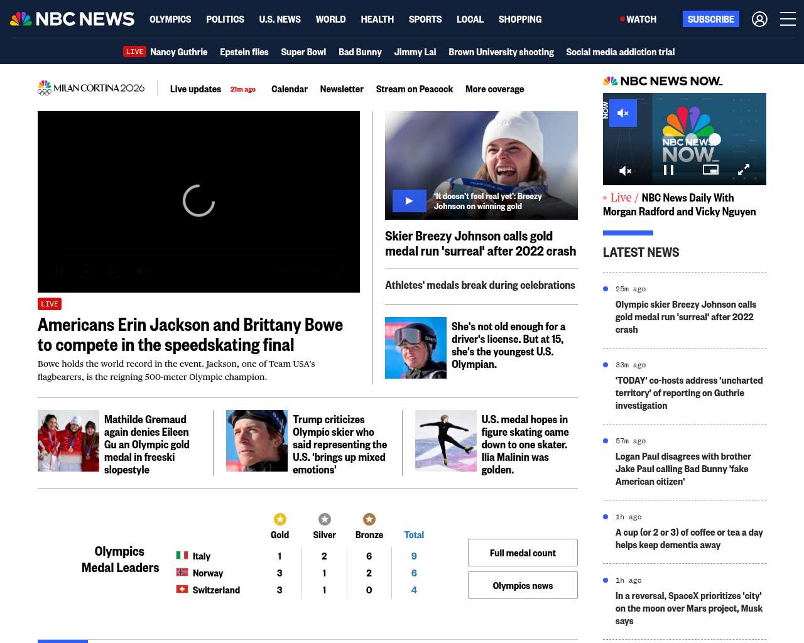This screenshot has width=804, height=643.
Task: Pause the NBC News Now stream
Action: (668, 170)
